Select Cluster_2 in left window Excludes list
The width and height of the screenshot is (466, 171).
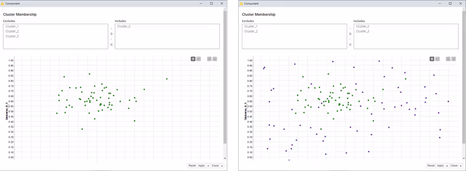(12, 31)
